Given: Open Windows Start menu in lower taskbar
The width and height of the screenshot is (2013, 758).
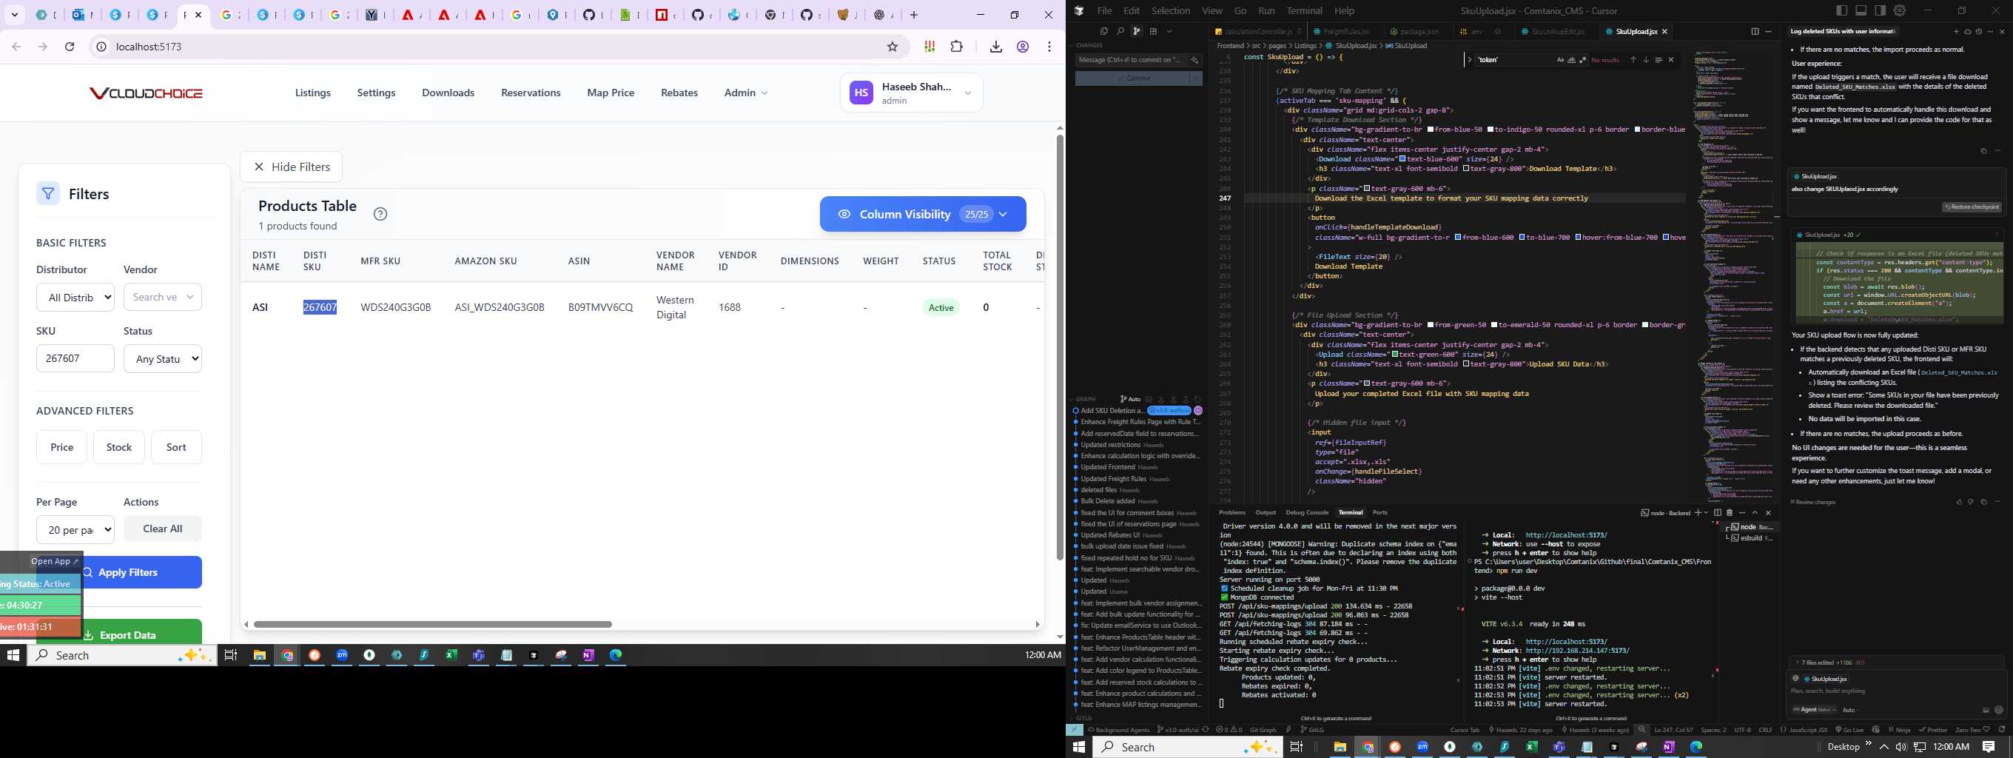Looking at the screenshot, I should click(x=1079, y=747).
